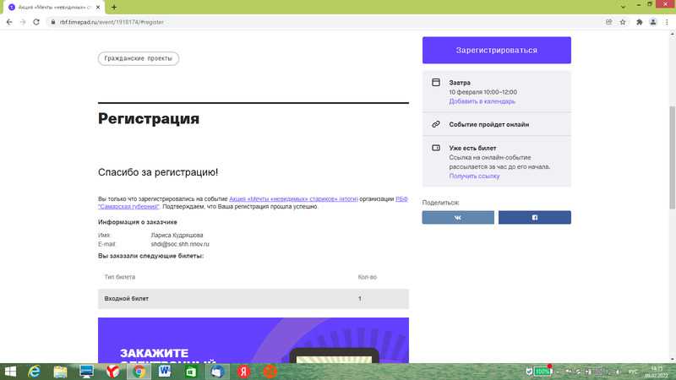Bookmark this page with the star icon
This screenshot has width=676, height=380.
point(623,22)
